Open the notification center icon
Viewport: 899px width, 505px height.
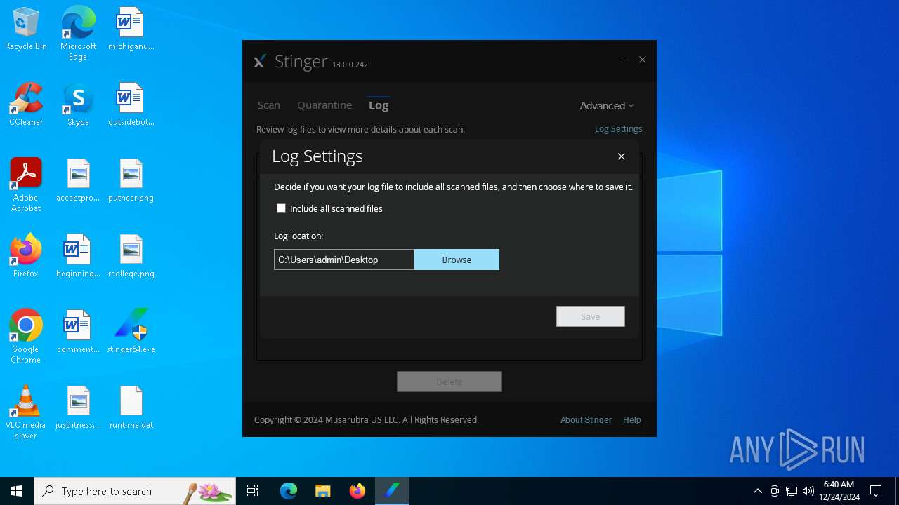(876, 491)
